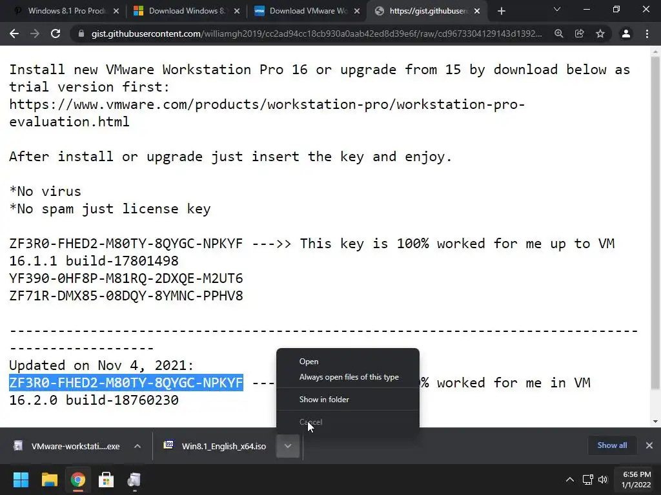Close the Windows 8.1 Pro Product tab
This screenshot has width=661, height=495.
(116, 12)
